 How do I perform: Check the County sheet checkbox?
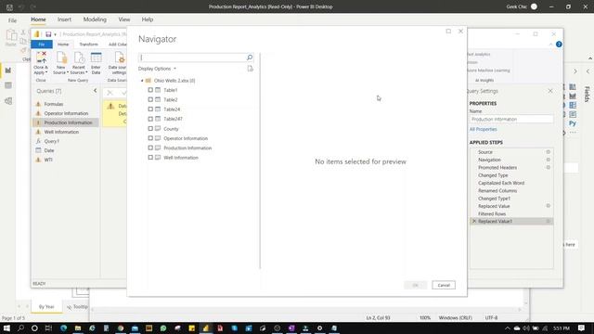point(150,129)
